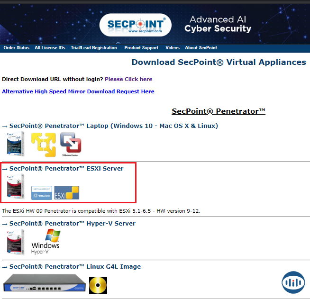
Task: Select Product Support in navigation bar
Action: [x=141, y=48]
